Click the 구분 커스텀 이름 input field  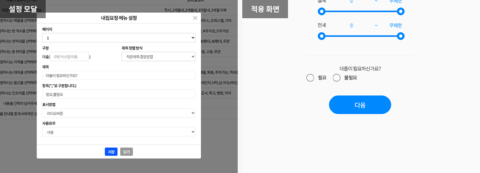tap(69, 56)
